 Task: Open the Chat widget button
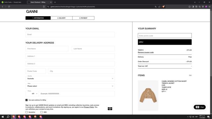[x=200, y=107]
